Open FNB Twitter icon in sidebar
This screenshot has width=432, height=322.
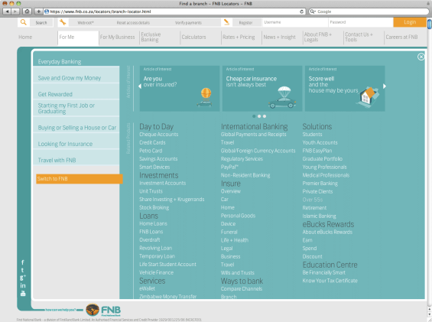[x=23, y=270]
